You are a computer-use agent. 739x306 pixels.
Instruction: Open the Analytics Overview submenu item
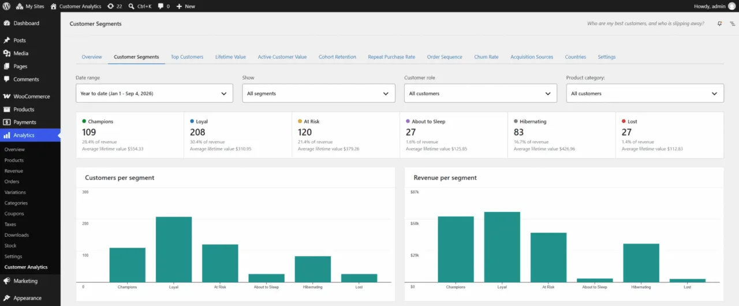pos(14,150)
